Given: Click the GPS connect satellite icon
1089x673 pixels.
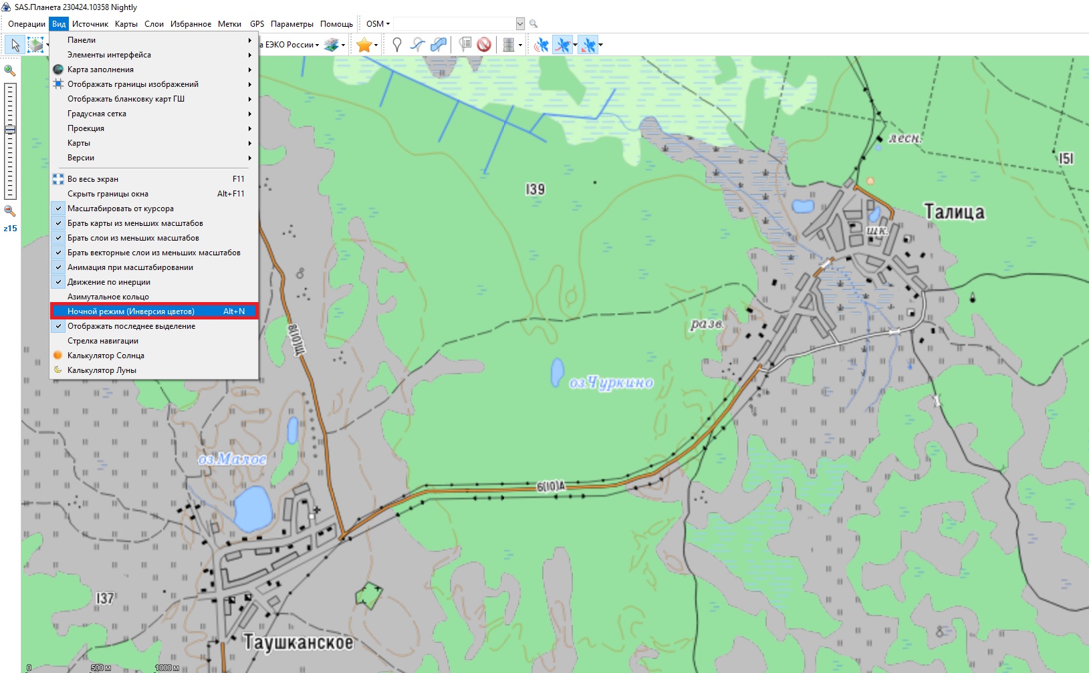Looking at the screenshot, I should click(541, 45).
